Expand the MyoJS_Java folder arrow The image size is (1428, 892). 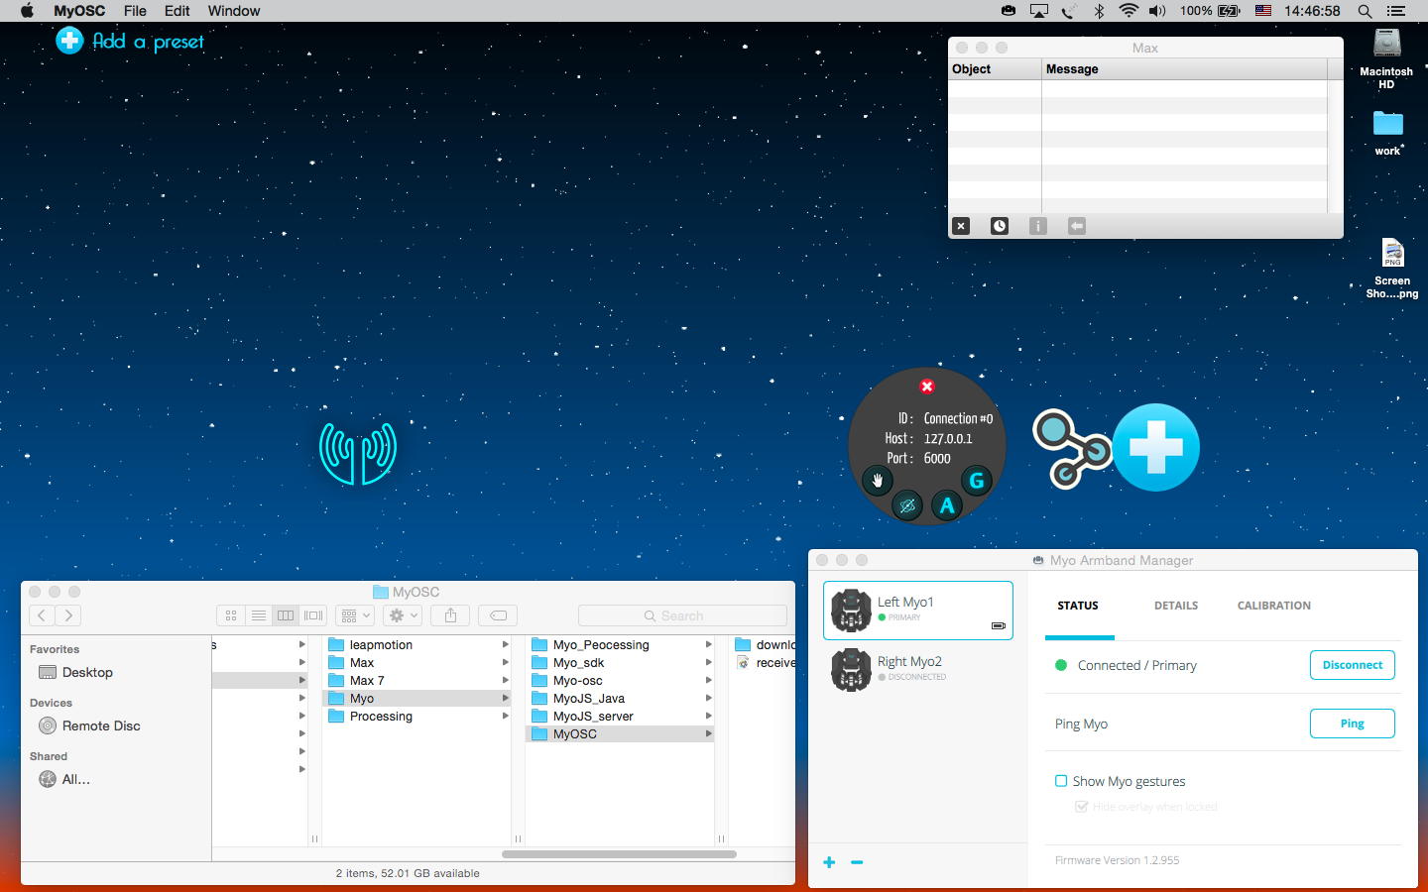[708, 699]
